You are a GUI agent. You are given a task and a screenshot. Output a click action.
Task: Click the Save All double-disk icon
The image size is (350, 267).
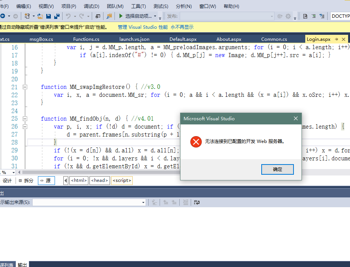click(57, 16)
